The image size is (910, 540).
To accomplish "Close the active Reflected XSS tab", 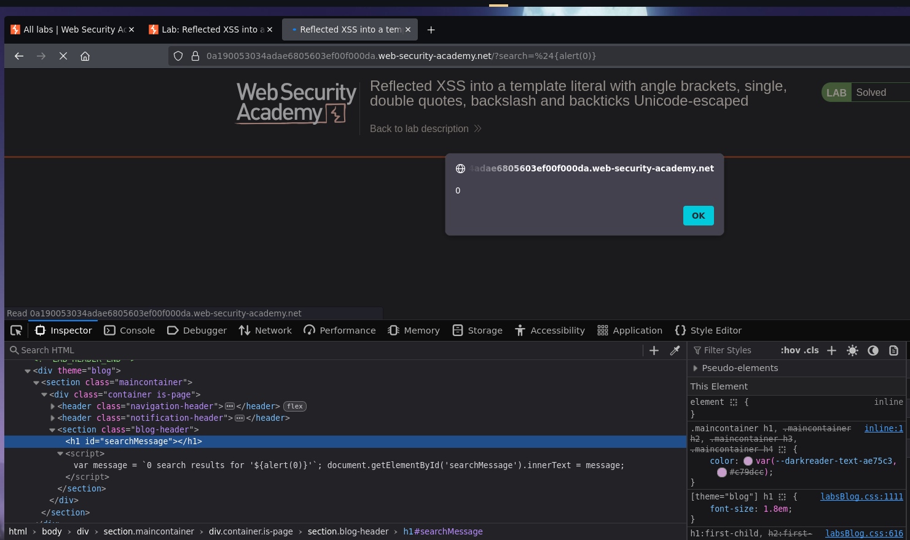I will [408, 29].
